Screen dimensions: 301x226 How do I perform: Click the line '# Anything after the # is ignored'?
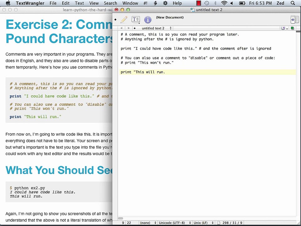tap(167, 39)
